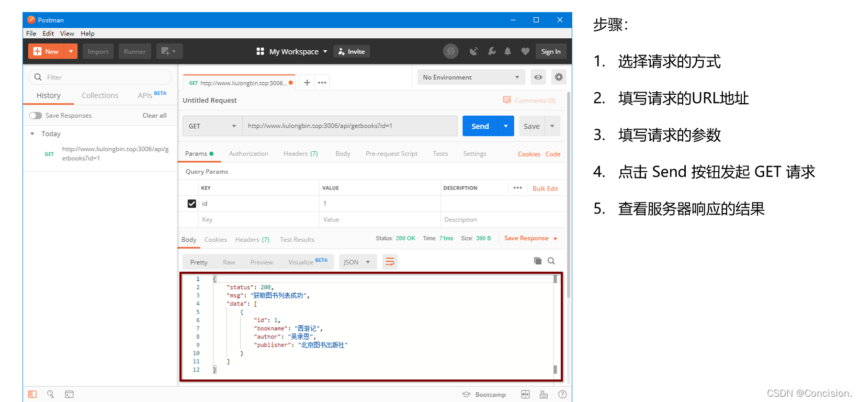Click the Save button
The width and height of the screenshot is (860, 402).
click(531, 126)
